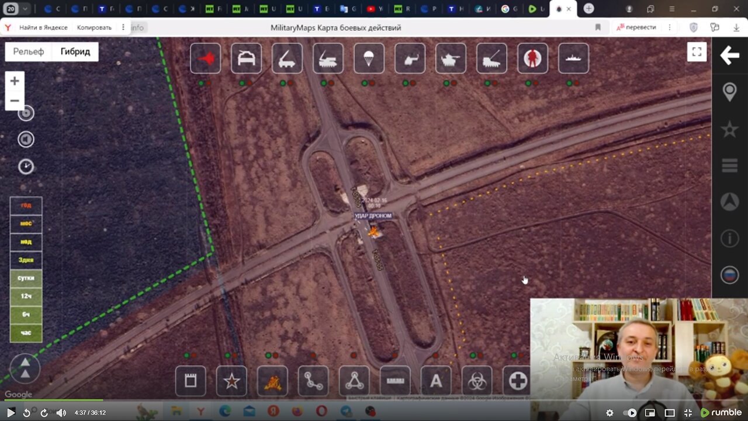Screen dimensions: 748x421
Task: Click the star marker tool
Action: (231, 381)
